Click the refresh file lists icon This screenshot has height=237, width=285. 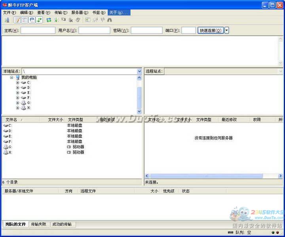[49, 20]
